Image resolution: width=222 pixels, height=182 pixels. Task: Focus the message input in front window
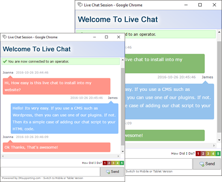pos(50,172)
